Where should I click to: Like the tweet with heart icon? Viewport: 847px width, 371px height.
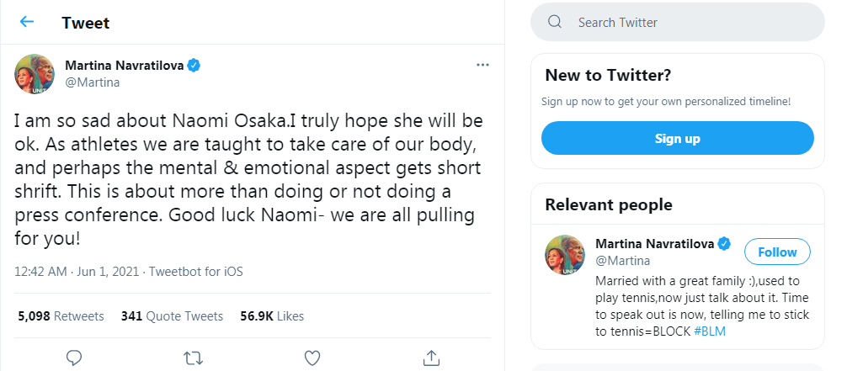pos(312,358)
